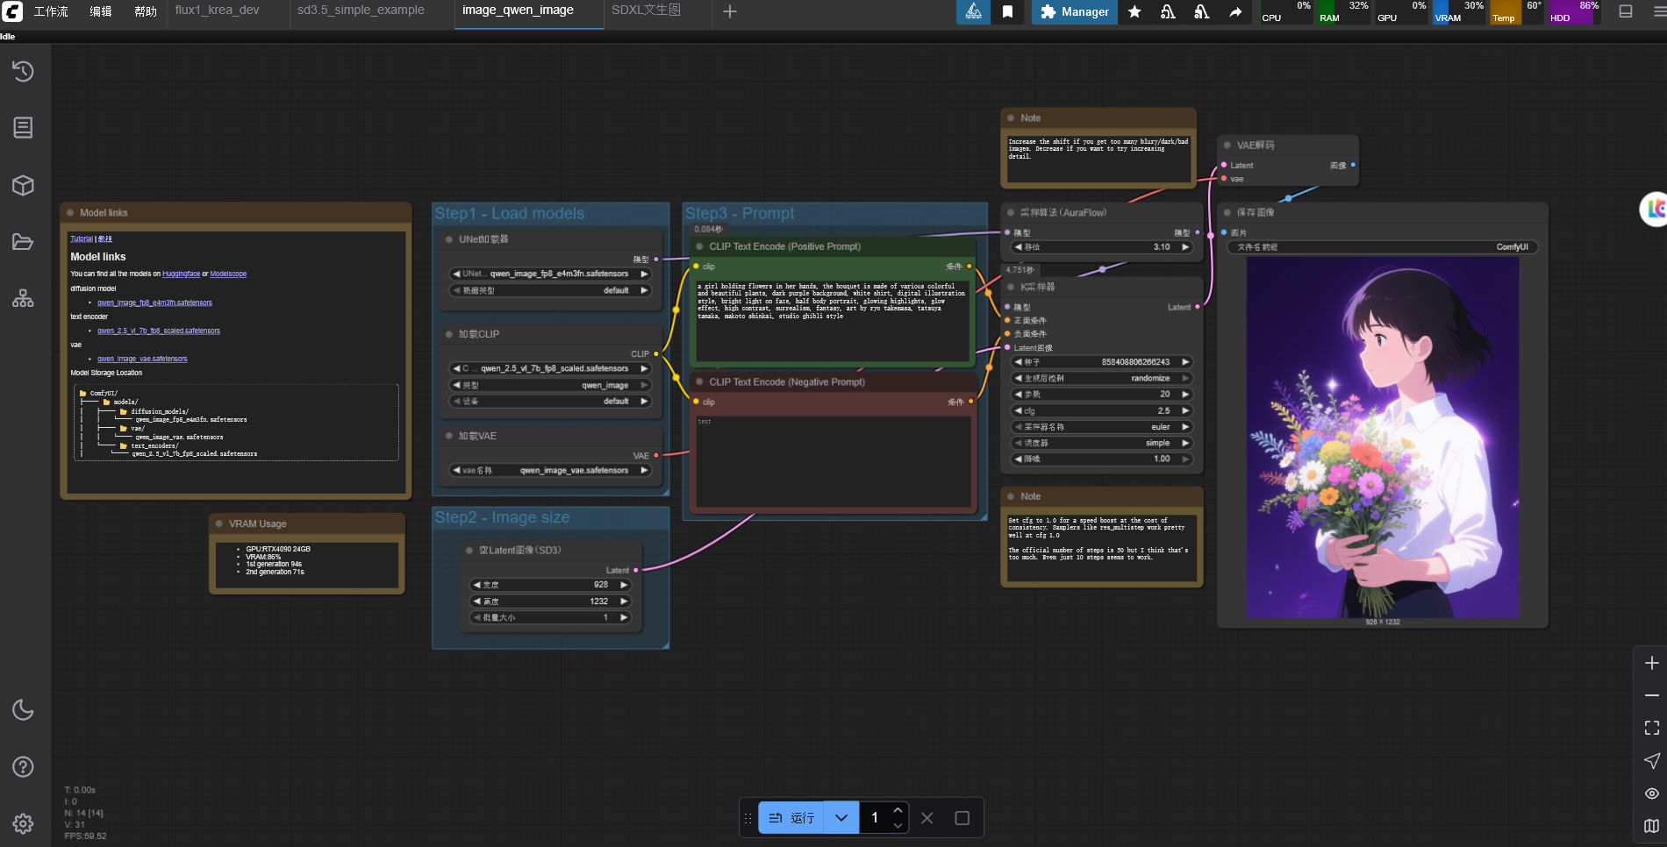Click the ComfyUI logo icon
Screen dimensions: 1667x847
coord(12,11)
